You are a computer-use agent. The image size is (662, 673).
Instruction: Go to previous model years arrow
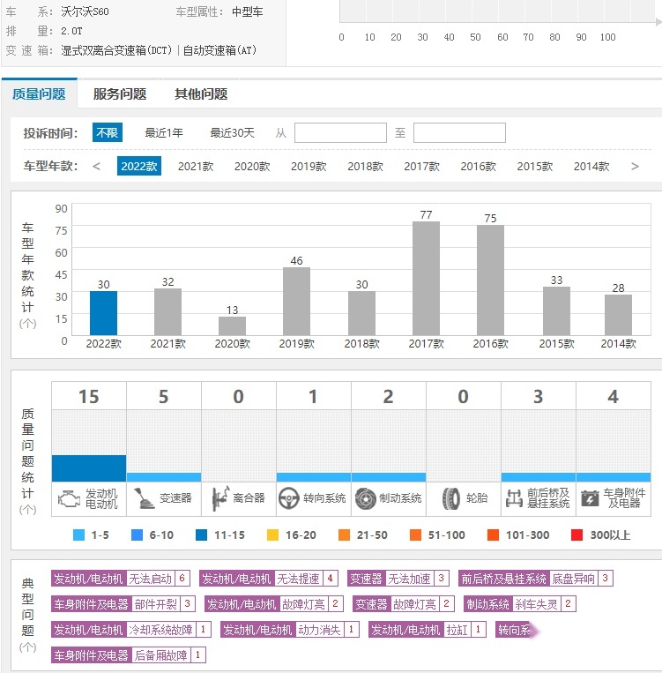coord(97,166)
